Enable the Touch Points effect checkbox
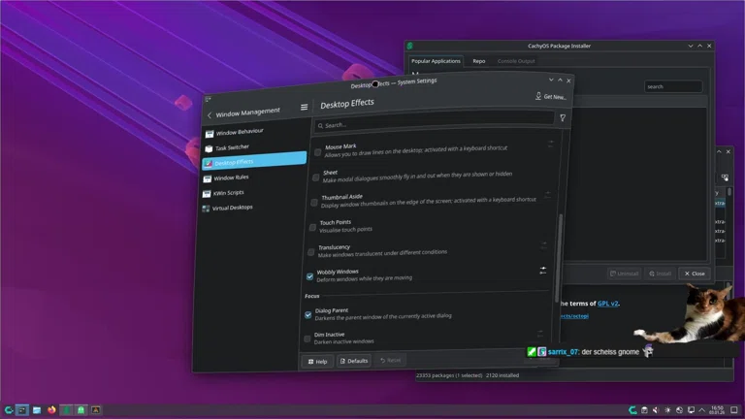This screenshot has height=419, width=745. [x=312, y=228]
